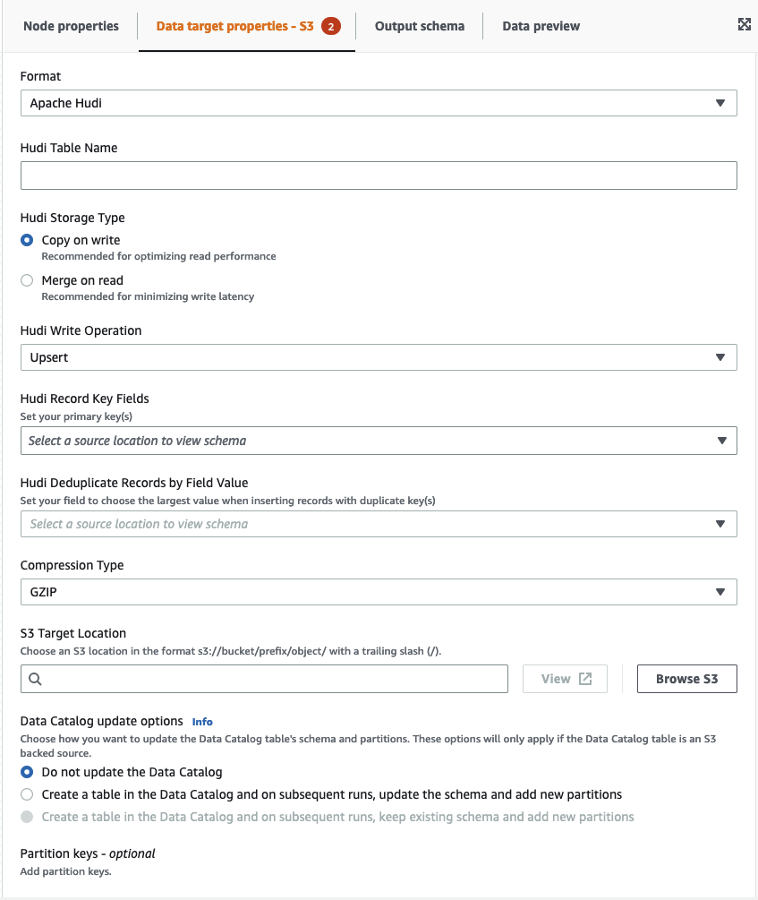Click the search icon in S3 Target Location
Image resolution: width=758 pixels, height=900 pixels.
[36, 679]
